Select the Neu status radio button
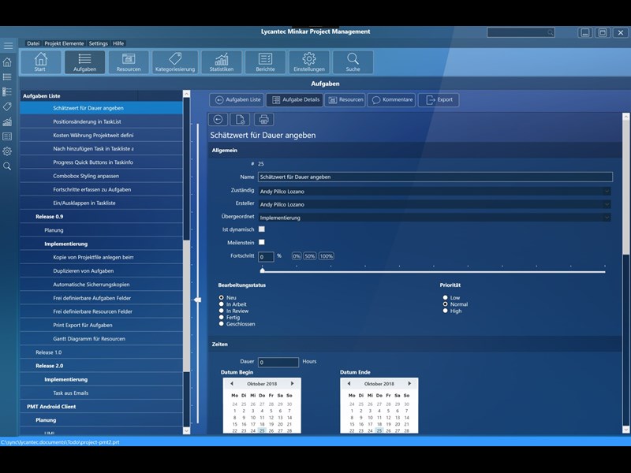The height and width of the screenshot is (473, 631). coord(222,298)
